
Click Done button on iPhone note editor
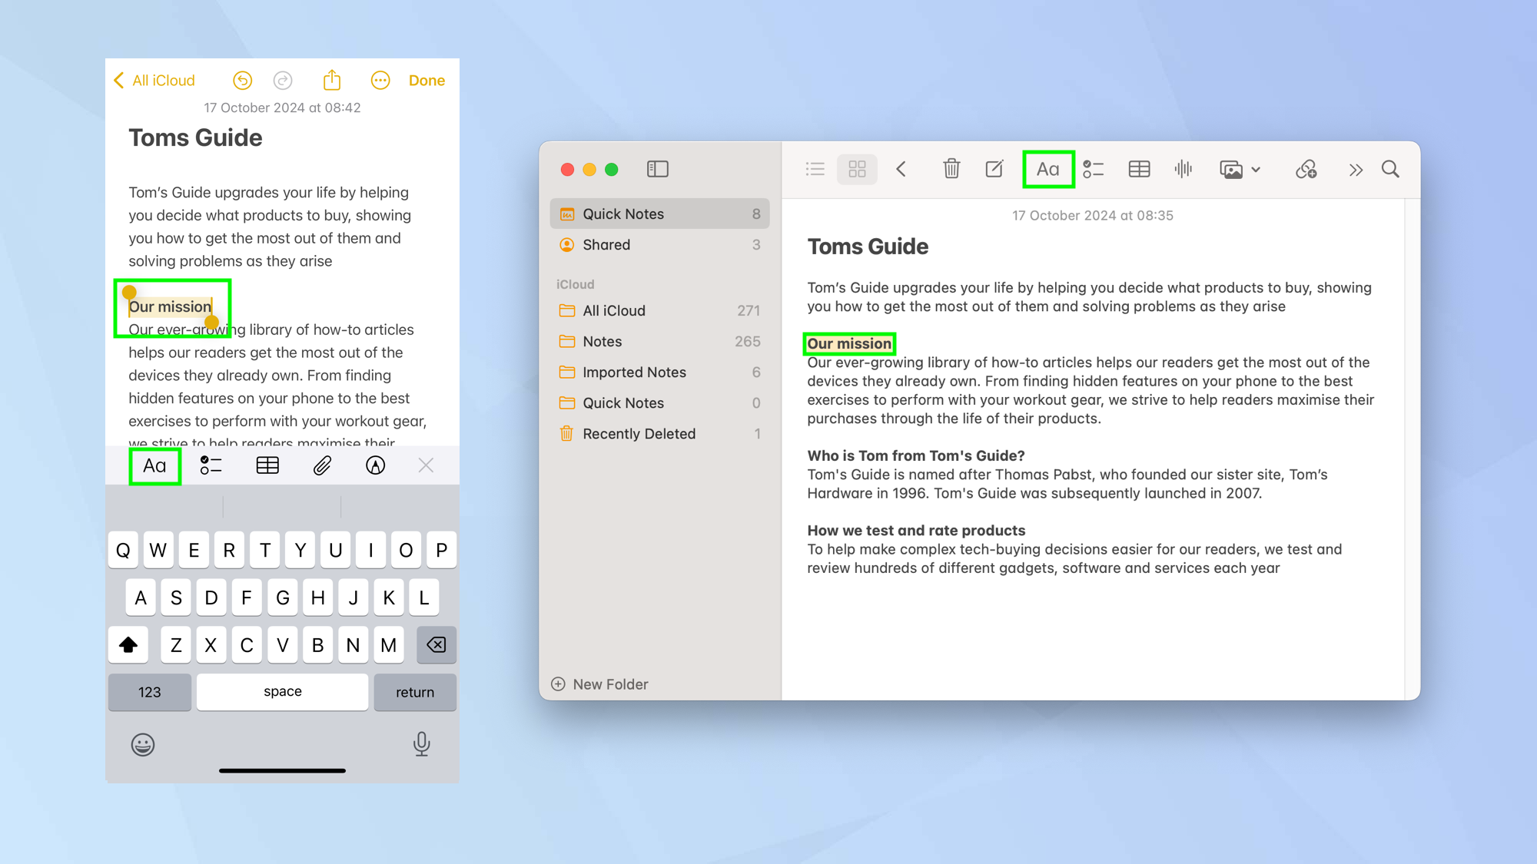coord(427,80)
